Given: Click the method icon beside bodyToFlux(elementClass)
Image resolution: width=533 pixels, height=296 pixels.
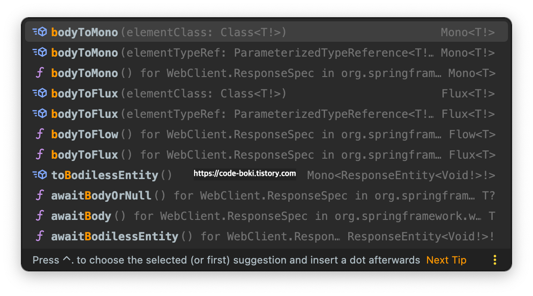Looking at the screenshot, I should click(40, 93).
